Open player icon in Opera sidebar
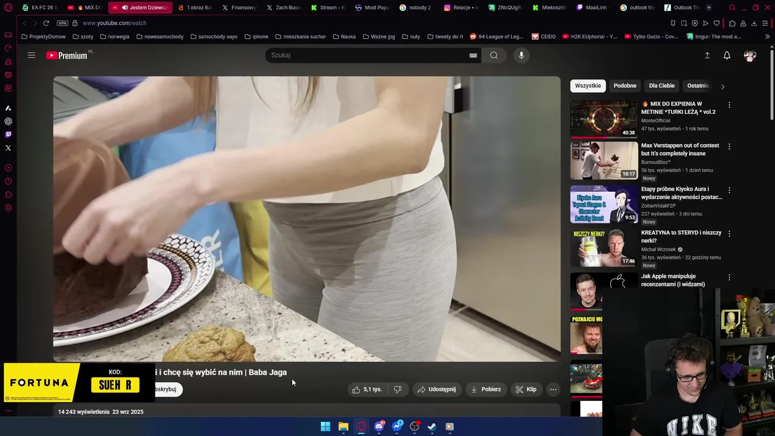775x436 pixels. point(8,168)
